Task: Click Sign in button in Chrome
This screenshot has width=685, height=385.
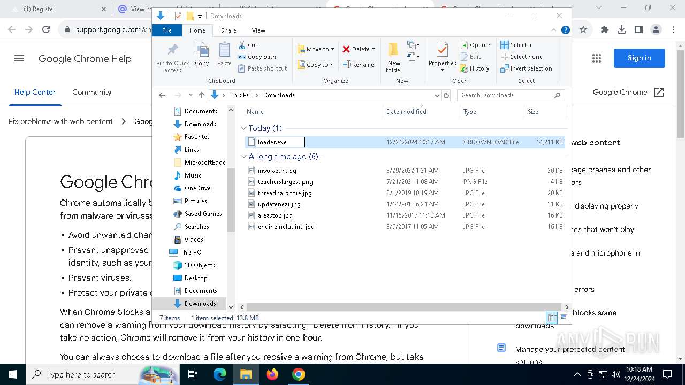Action: click(640, 58)
